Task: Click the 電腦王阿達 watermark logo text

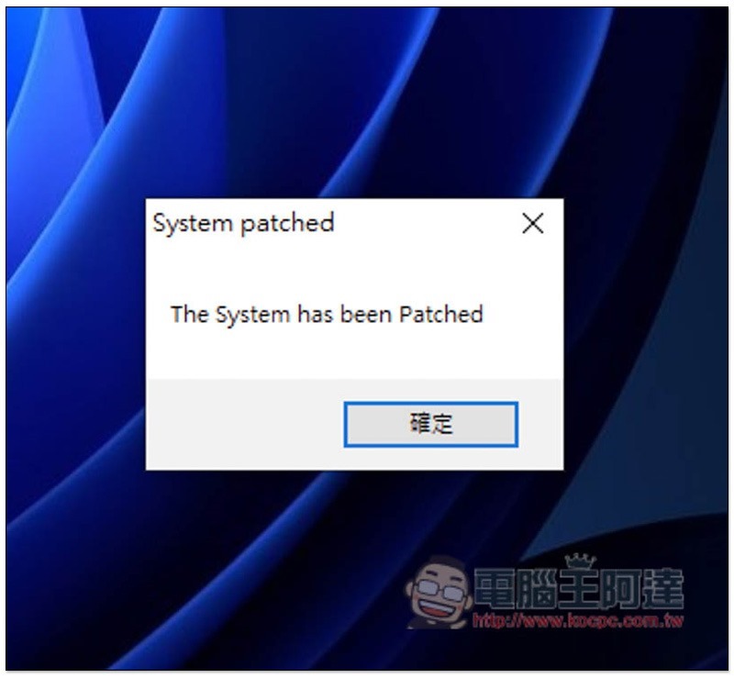Action: click(579, 588)
